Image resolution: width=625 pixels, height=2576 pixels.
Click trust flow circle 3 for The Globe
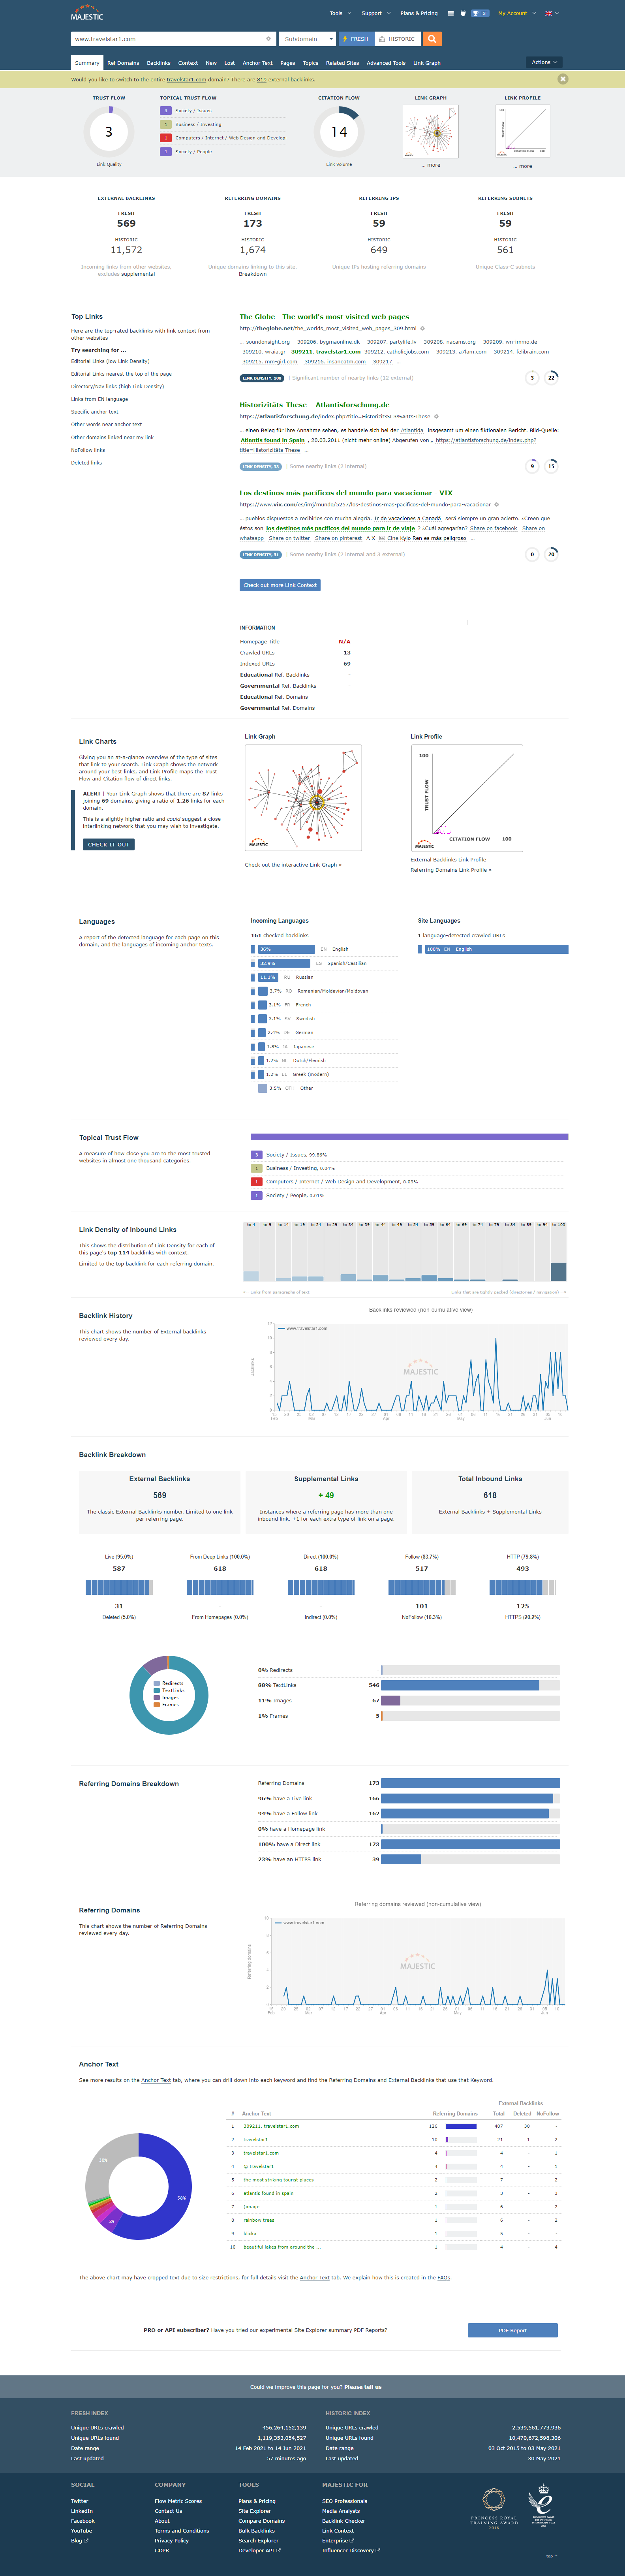[532, 378]
